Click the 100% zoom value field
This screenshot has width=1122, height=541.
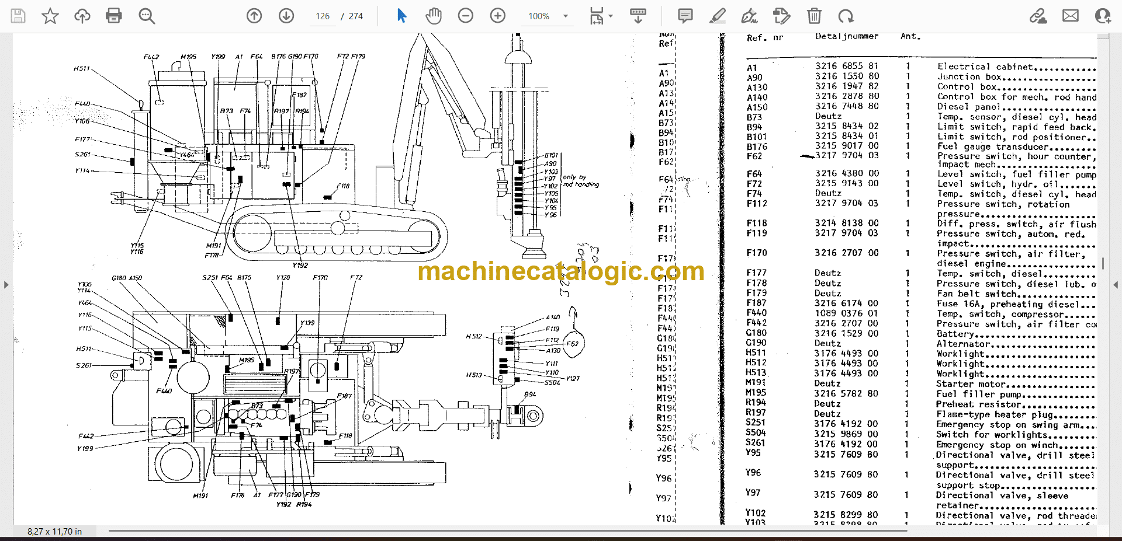[x=539, y=16]
